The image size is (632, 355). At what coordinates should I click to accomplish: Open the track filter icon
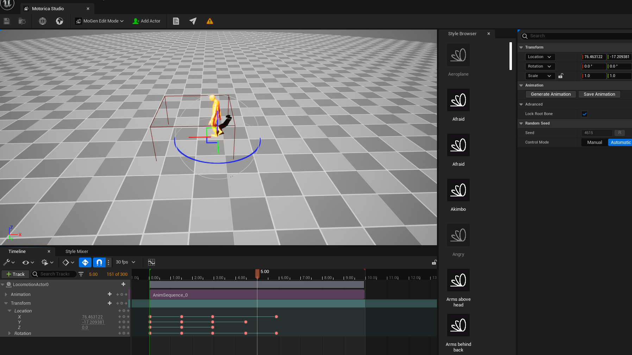[81, 274]
